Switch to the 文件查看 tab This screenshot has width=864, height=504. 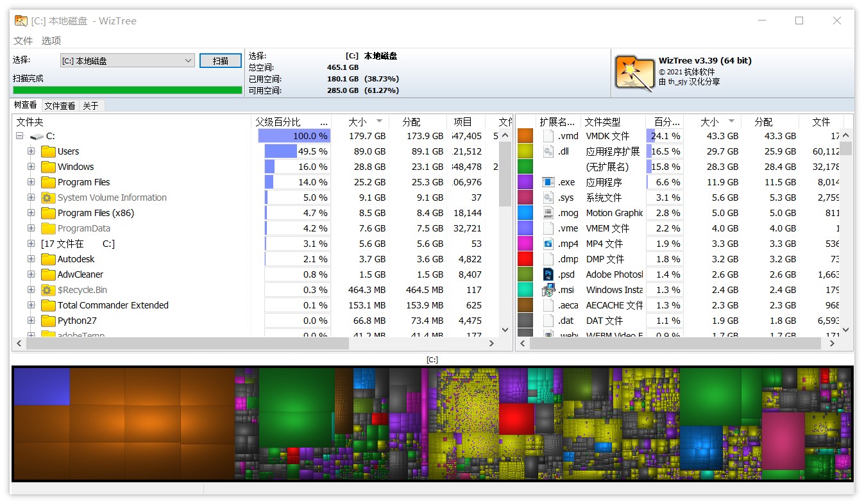coord(59,105)
